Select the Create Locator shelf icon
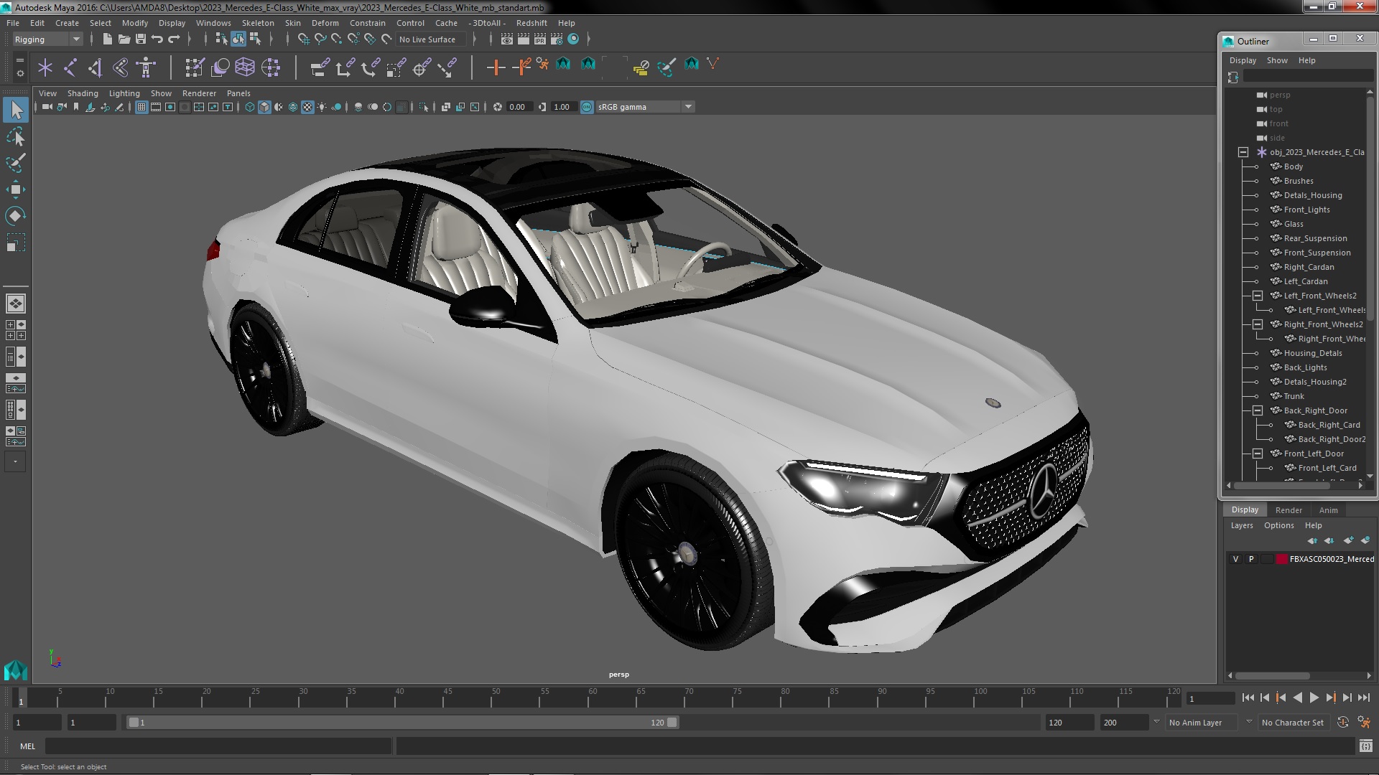 coord(45,67)
